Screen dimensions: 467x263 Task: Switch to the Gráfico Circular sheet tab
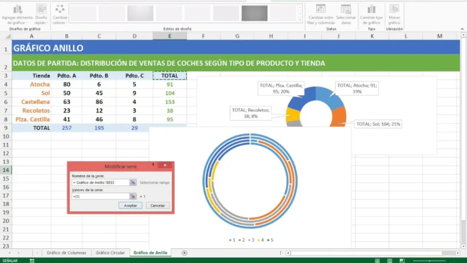[x=110, y=252]
